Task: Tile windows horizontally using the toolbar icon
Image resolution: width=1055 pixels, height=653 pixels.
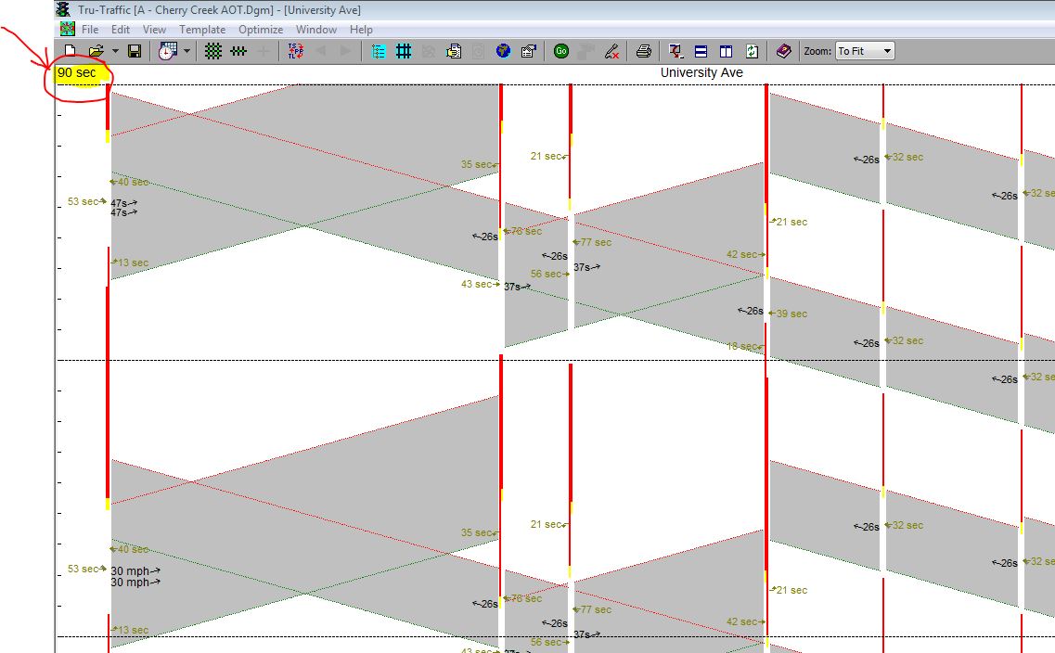Action: click(701, 51)
